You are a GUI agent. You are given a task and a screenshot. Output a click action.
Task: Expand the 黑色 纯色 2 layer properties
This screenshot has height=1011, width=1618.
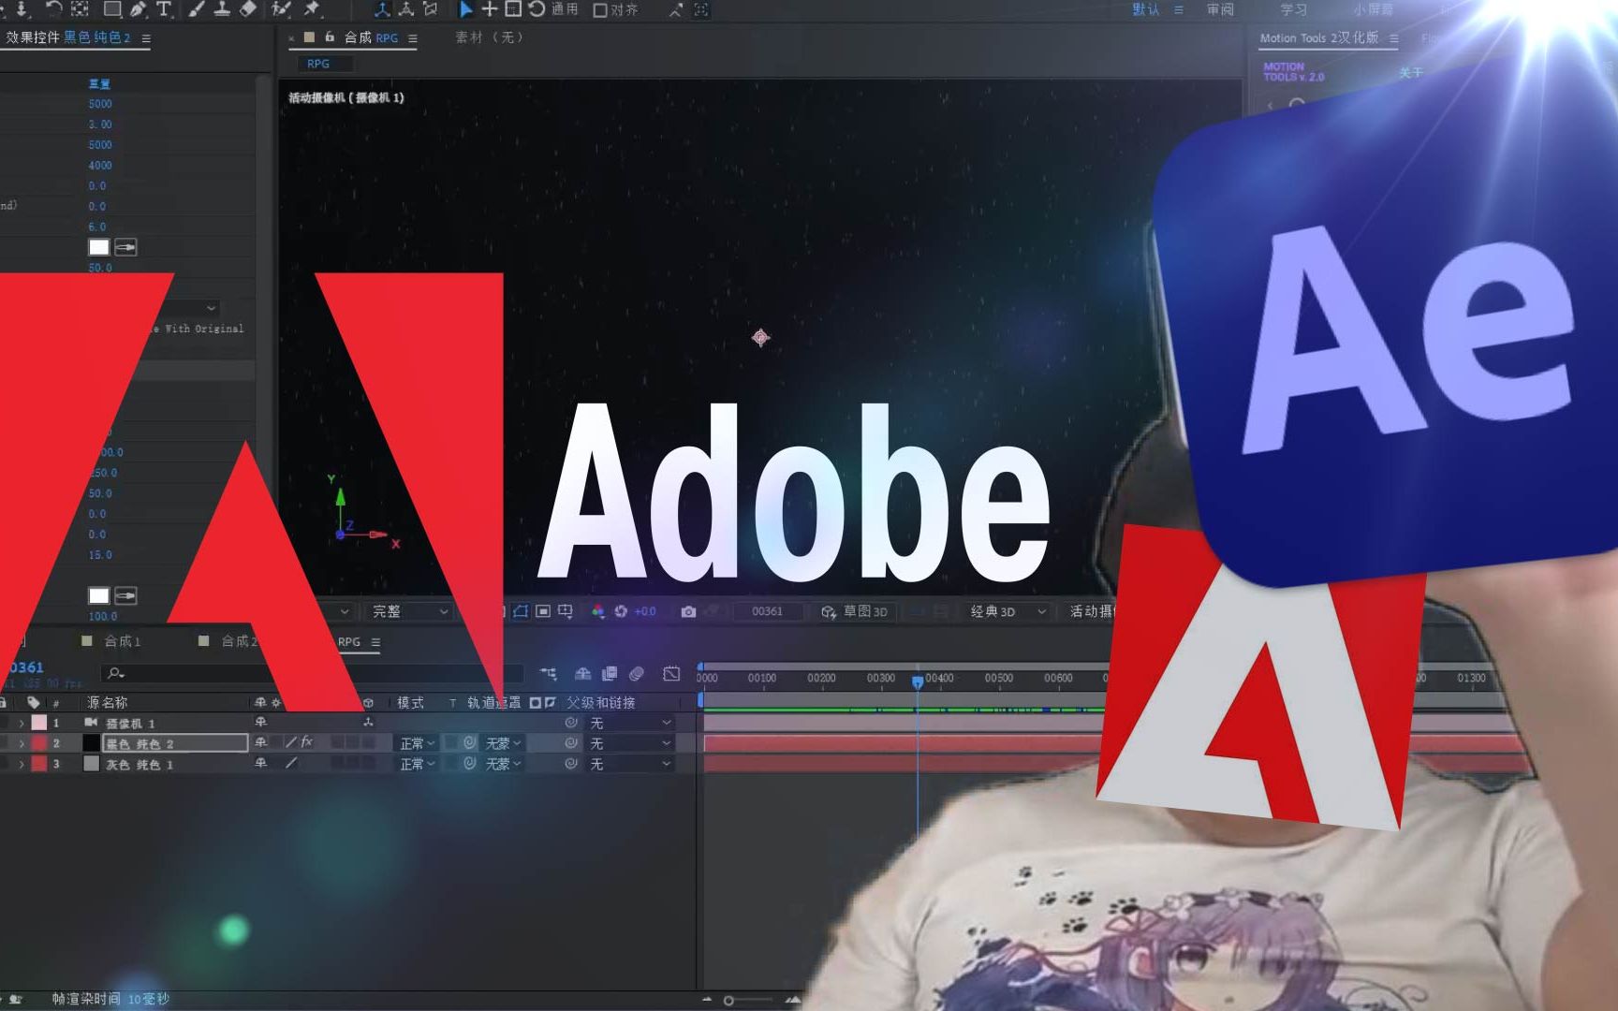[22, 744]
